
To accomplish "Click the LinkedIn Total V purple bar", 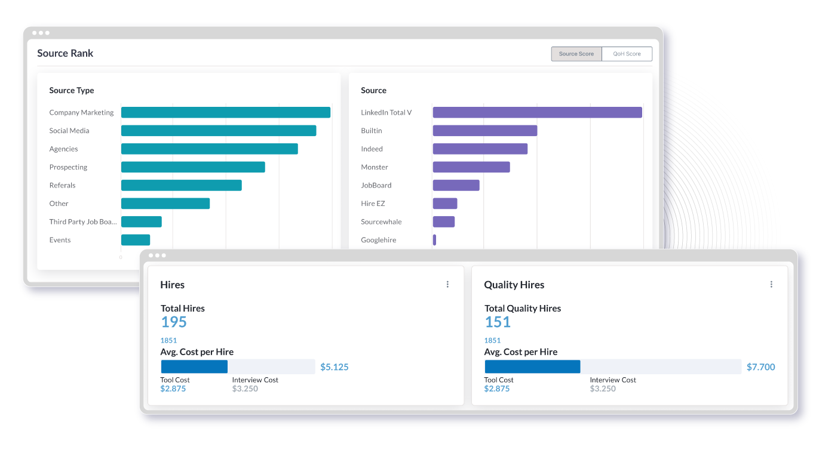I will [537, 112].
